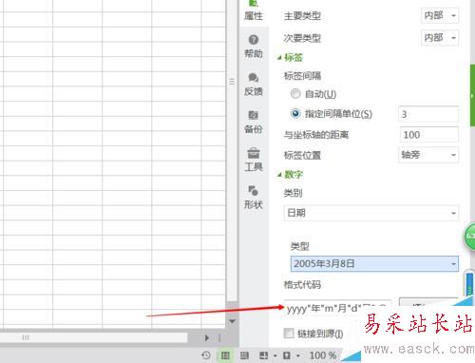This screenshot has width=475, height=363.
Task: Click the 标签间隔 label text
Action: point(302,76)
